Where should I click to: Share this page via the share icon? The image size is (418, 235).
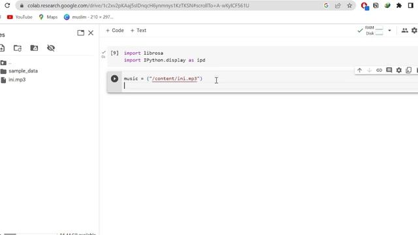338,6
